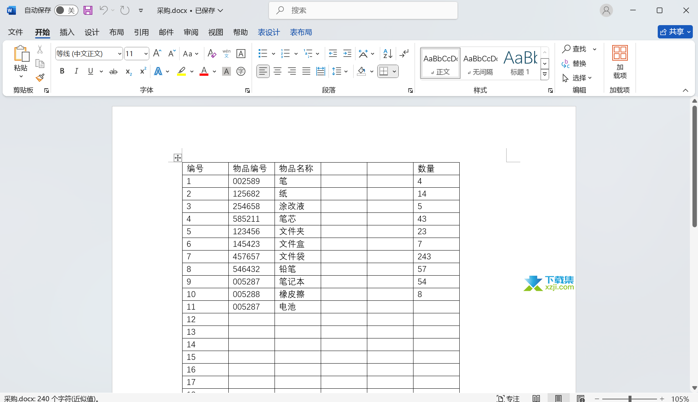The height and width of the screenshot is (402, 698).
Task: Apply the red font color
Action: (x=204, y=71)
